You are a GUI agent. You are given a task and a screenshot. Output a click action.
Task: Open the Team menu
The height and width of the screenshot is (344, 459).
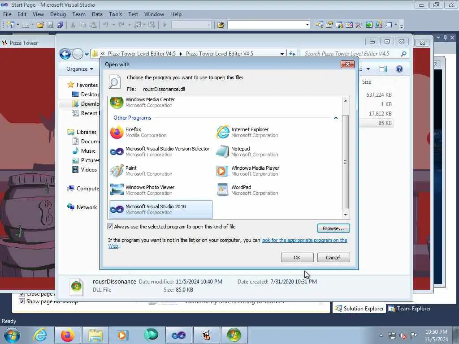pyautogui.click(x=79, y=14)
